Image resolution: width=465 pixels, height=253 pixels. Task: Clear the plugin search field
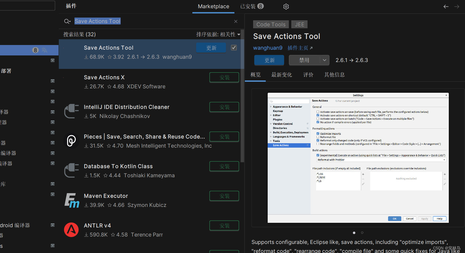point(236,21)
